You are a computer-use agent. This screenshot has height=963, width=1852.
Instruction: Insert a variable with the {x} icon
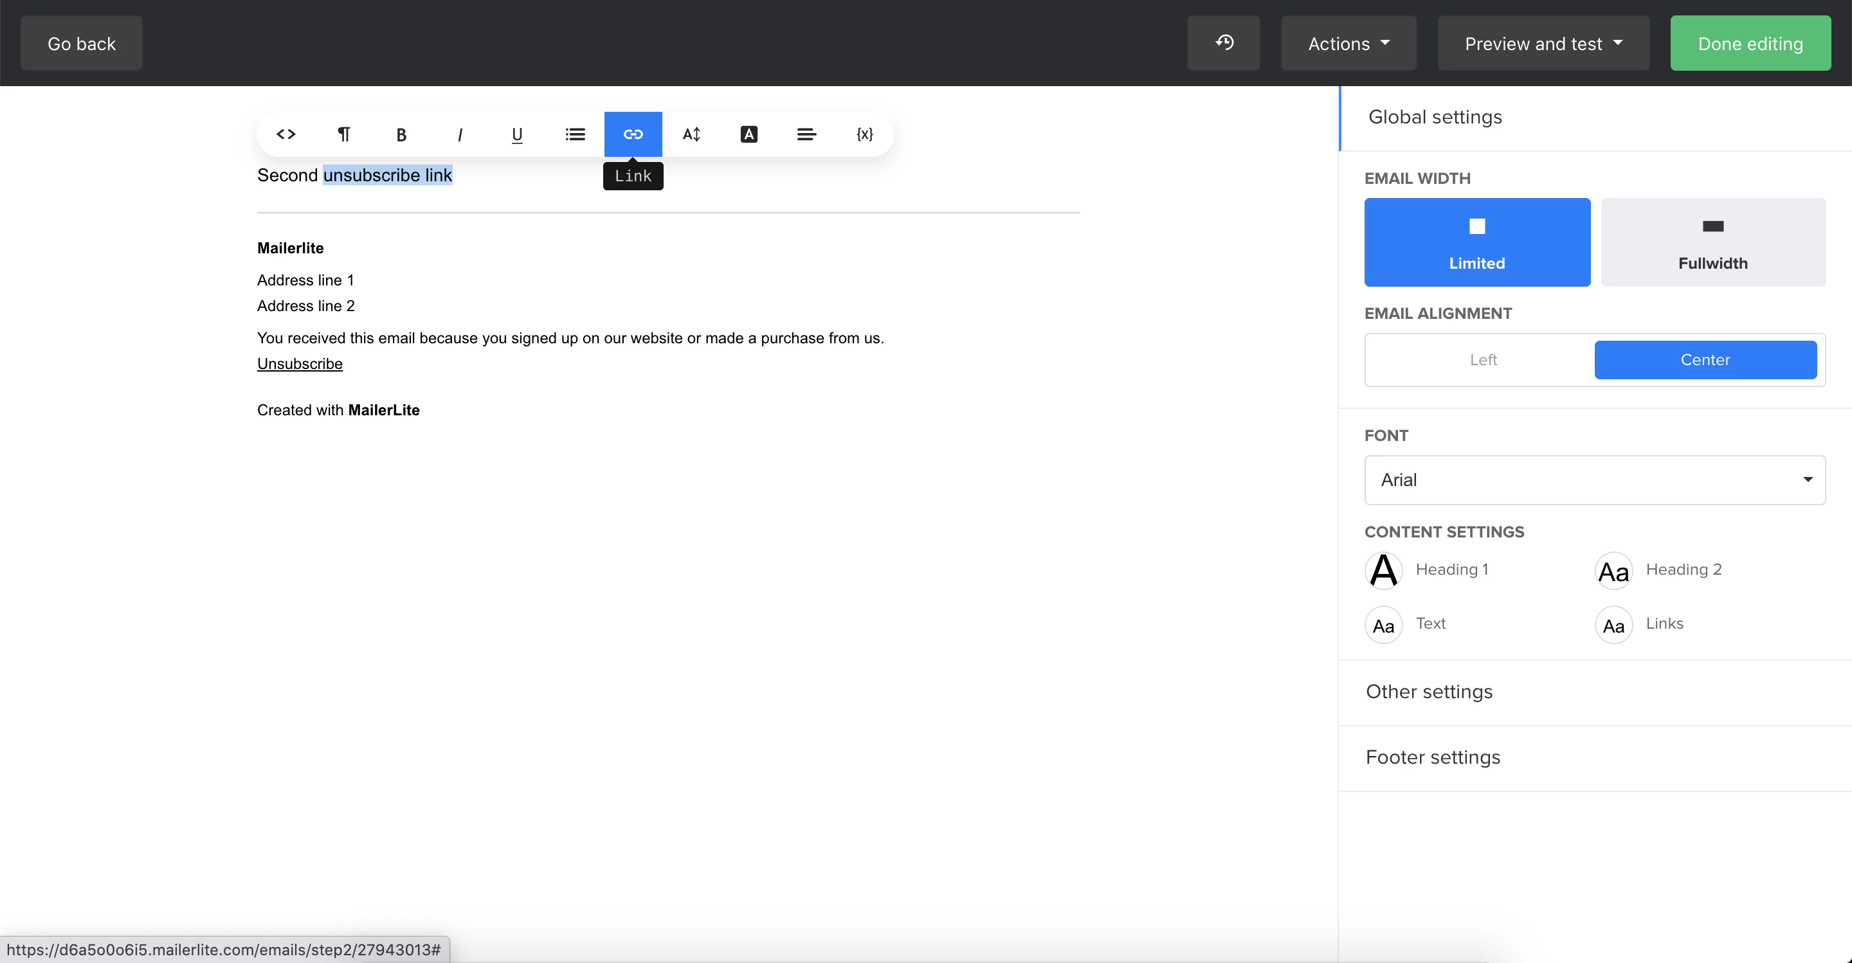864,134
